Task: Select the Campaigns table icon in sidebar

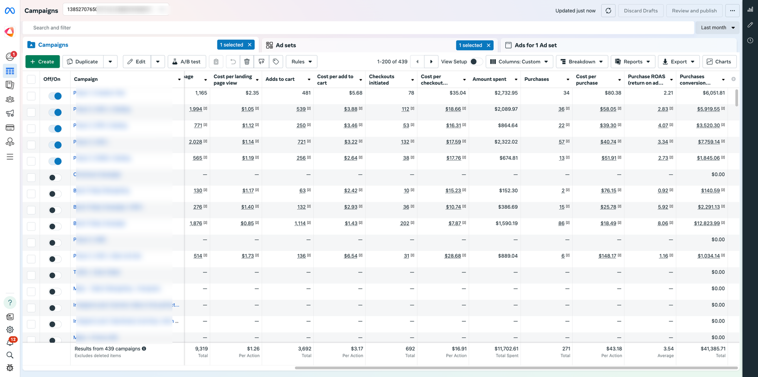Action: tap(10, 71)
